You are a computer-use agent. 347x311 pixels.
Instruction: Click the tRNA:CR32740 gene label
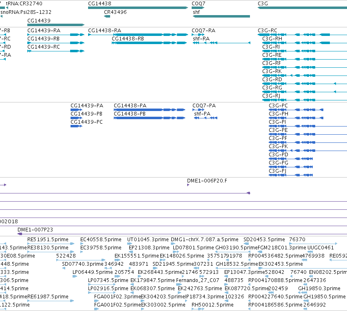24,4
